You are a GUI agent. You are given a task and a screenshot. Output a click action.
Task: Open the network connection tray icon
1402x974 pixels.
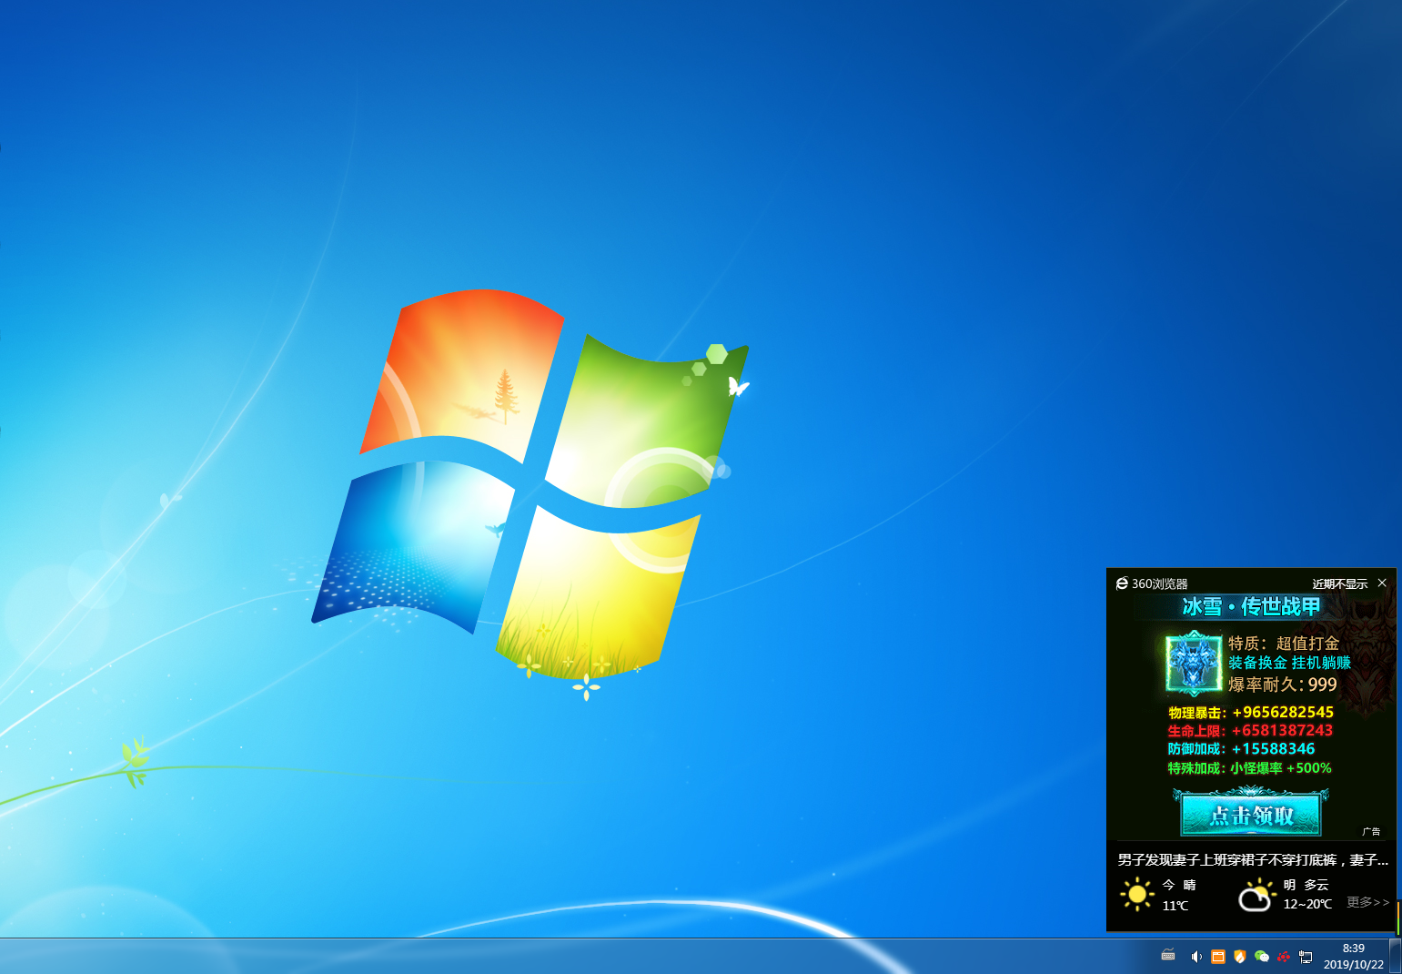(x=1306, y=957)
